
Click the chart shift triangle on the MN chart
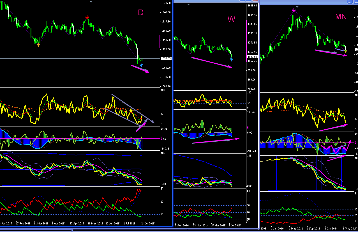(x=297, y=6)
